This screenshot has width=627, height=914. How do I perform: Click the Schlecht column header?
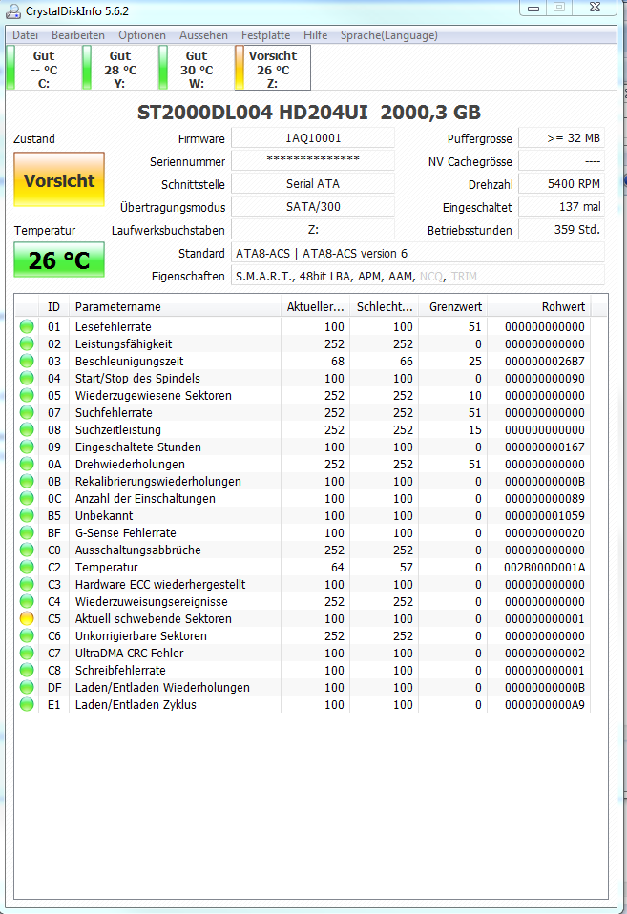click(385, 306)
